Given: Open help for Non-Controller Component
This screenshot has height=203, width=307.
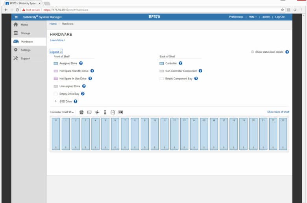Looking at the screenshot, I should coord(200,71).
